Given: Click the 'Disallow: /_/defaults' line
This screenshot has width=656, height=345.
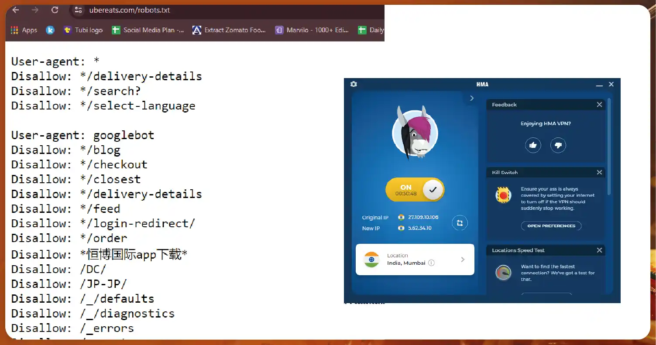Looking at the screenshot, I should pos(83,299).
